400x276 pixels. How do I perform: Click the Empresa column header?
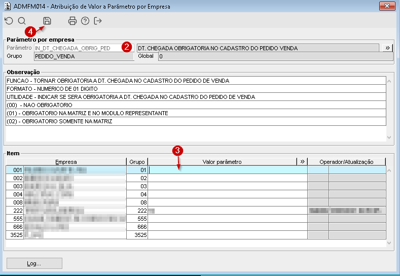pyautogui.click(x=66, y=162)
